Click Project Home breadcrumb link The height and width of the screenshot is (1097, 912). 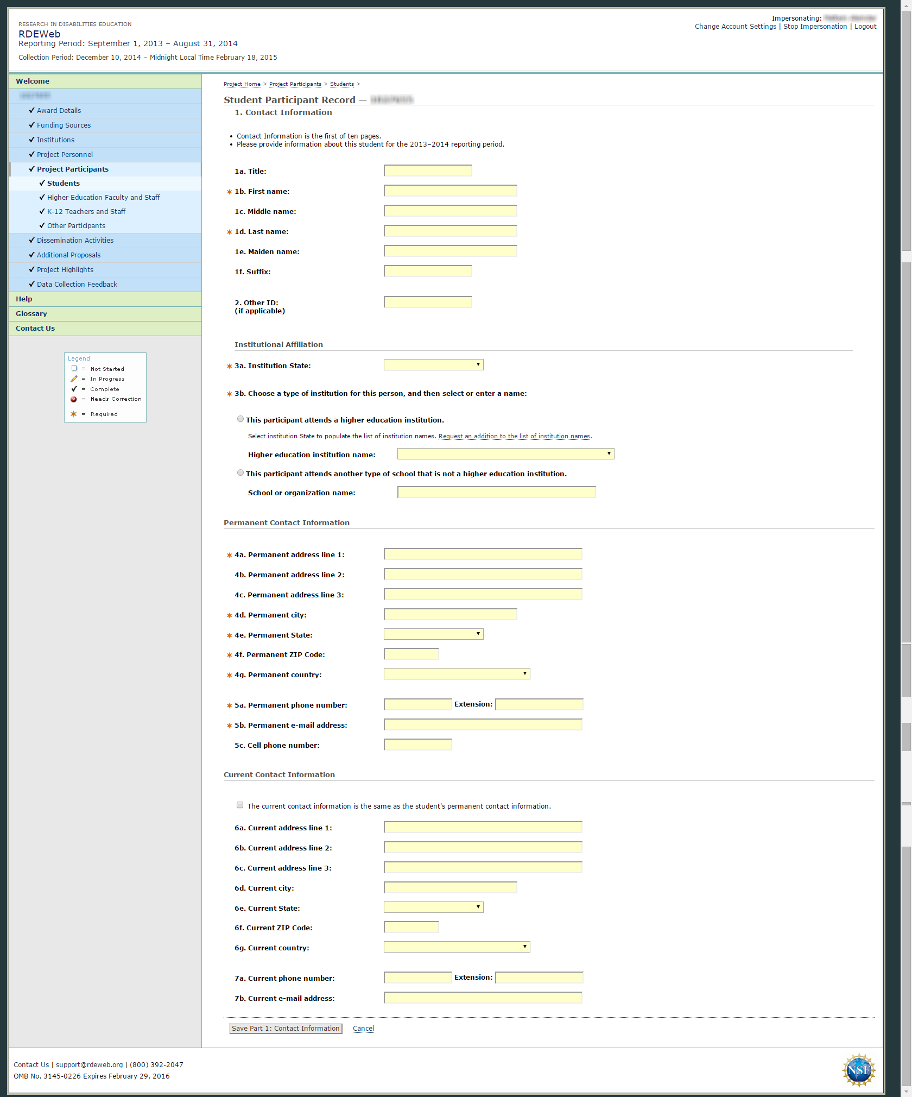click(x=242, y=84)
